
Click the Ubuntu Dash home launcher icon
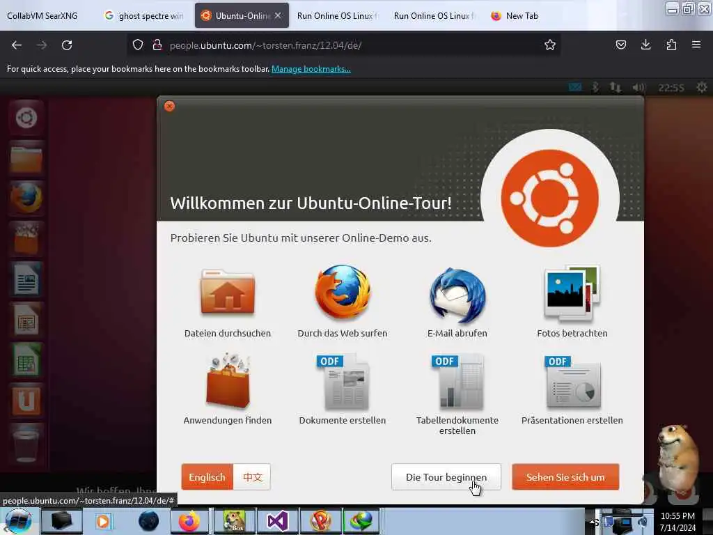point(26,118)
